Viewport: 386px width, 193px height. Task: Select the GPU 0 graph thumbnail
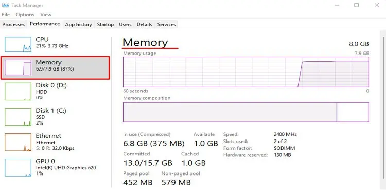[x=18, y=167]
